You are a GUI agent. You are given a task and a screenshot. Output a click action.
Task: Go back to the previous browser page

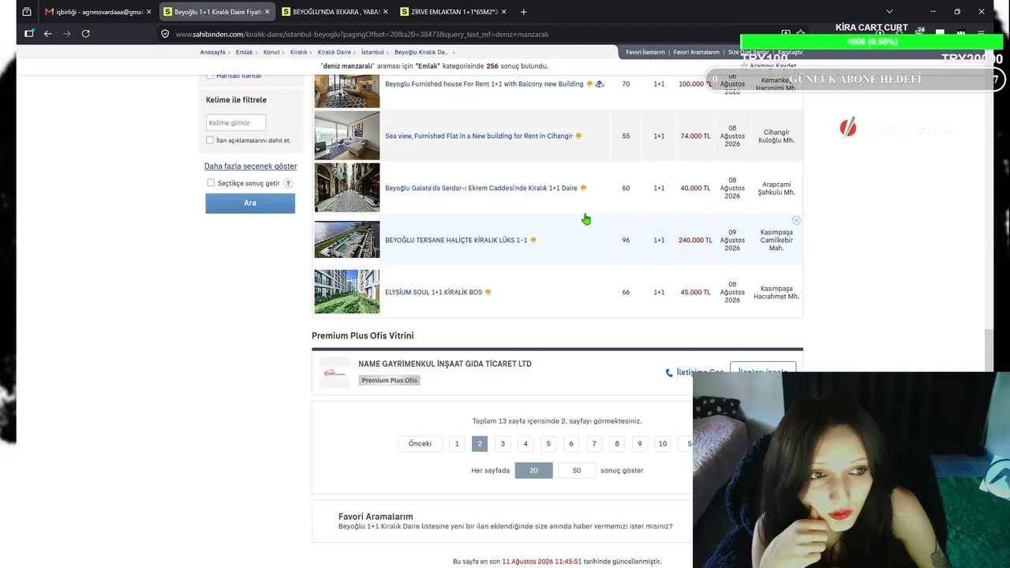tap(48, 34)
